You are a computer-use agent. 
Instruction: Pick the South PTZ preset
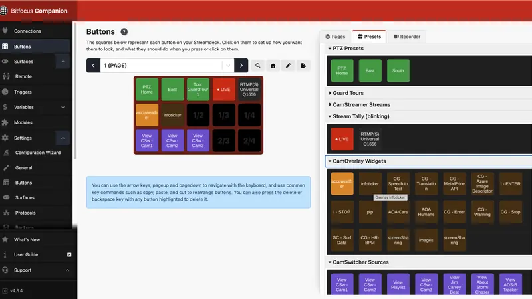click(398, 71)
